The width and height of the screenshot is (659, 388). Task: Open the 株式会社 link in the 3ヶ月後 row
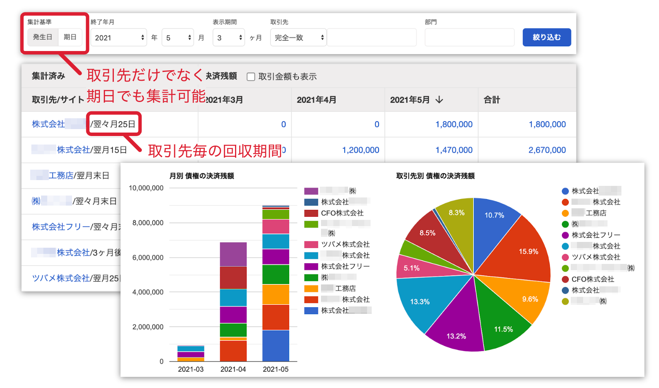click(x=74, y=252)
